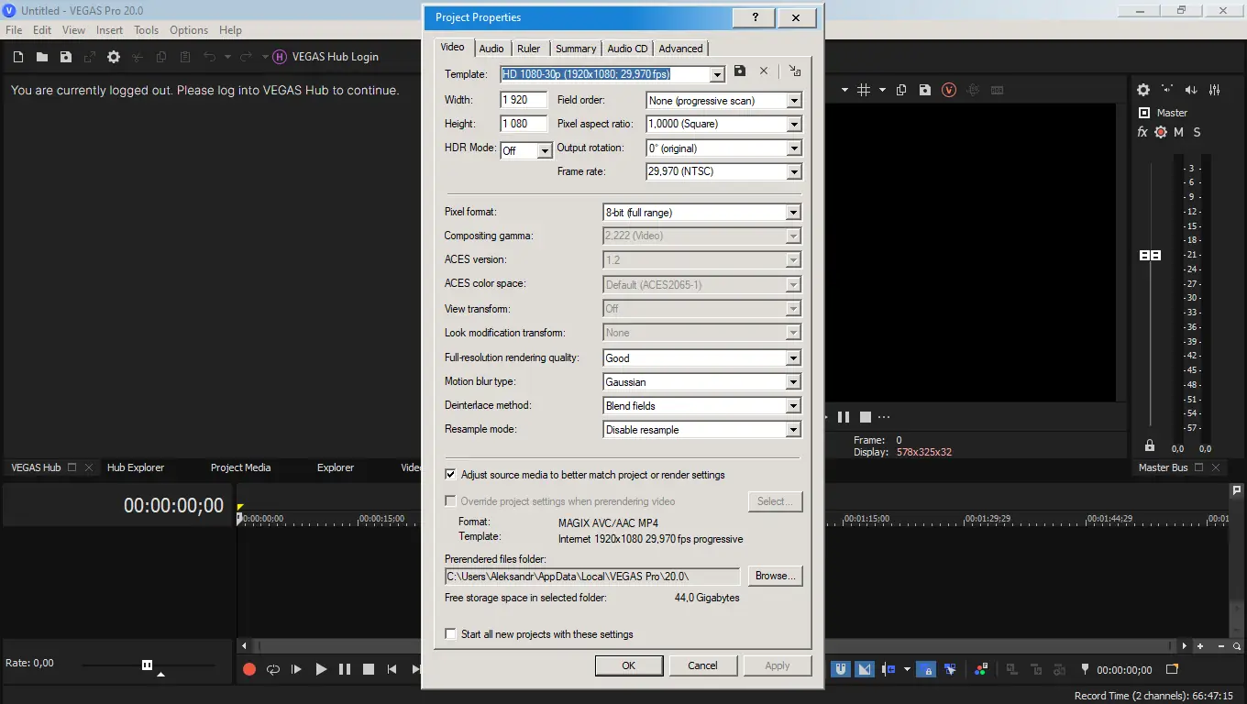Open the mixing console sliders icon

(x=1215, y=90)
